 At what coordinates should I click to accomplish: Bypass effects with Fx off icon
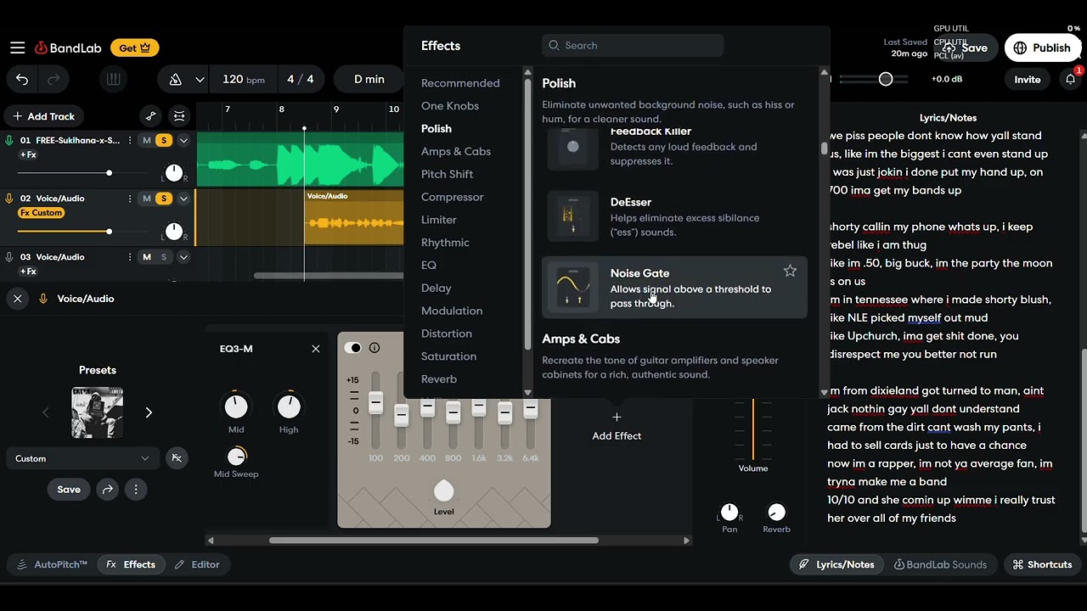click(177, 458)
